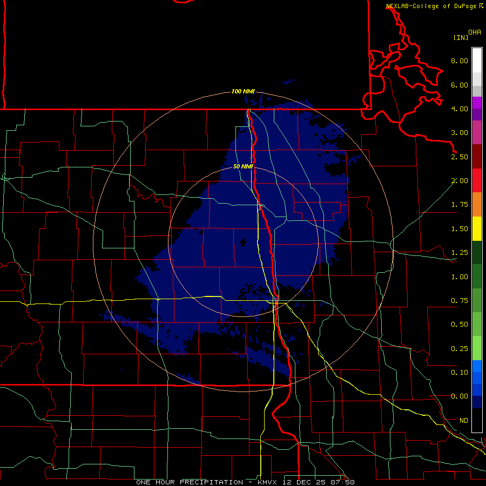Click the 'ONE HOUR PRECIPITATION' title text
486x486 pixels.
tap(190, 482)
